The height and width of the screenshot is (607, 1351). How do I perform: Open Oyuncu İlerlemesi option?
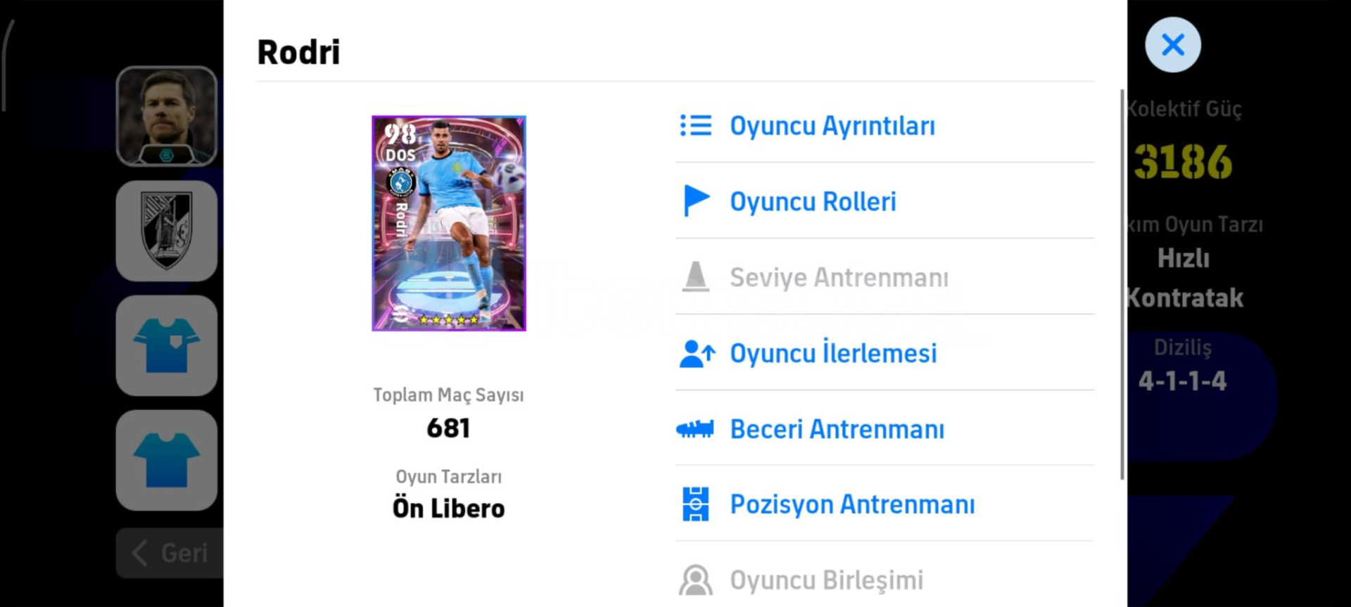point(833,353)
